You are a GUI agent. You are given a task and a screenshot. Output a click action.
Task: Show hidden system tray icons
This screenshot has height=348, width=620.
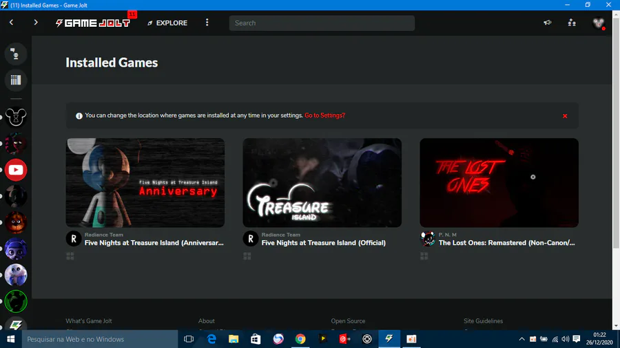click(x=522, y=339)
